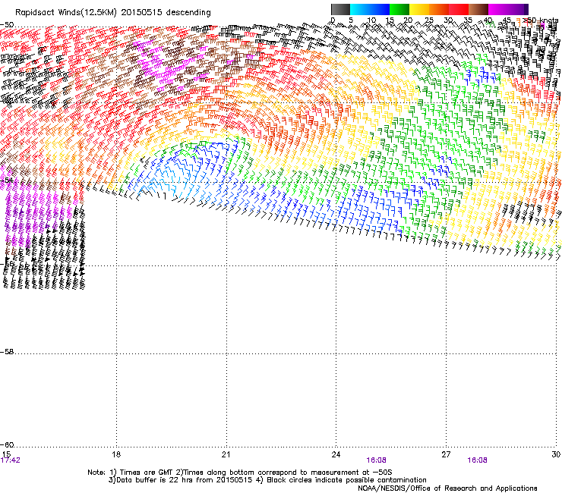The width and height of the screenshot is (562, 493).
Task: Click the '-58' latitude label
Action: (7, 352)
